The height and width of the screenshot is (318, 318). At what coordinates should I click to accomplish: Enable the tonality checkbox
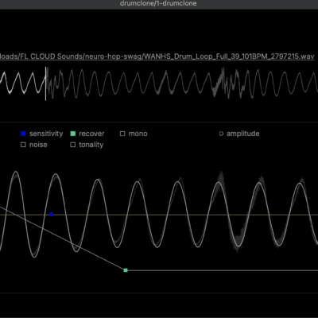pos(73,145)
